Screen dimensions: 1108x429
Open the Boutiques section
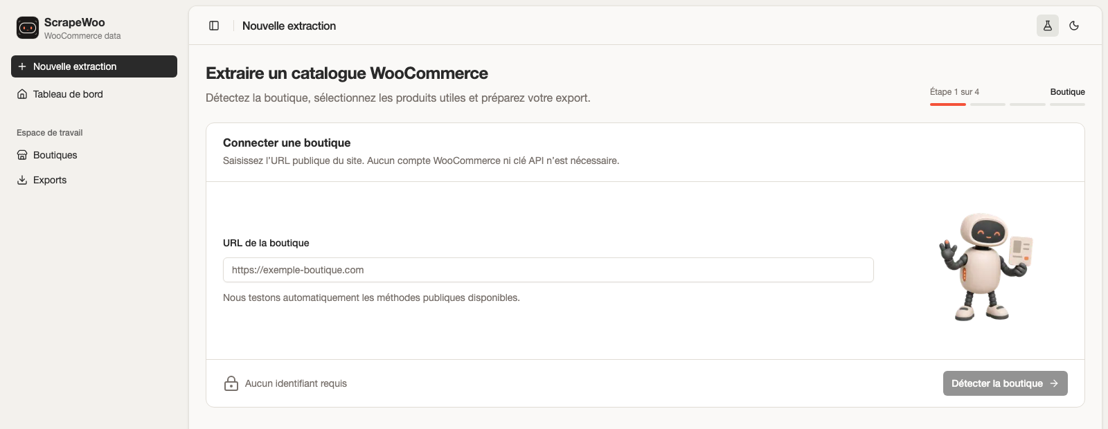coord(94,155)
